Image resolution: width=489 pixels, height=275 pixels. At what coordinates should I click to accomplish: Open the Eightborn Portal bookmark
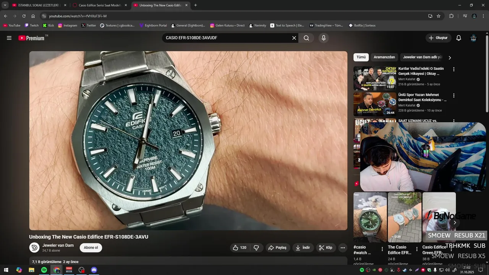click(x=153, y=26)
